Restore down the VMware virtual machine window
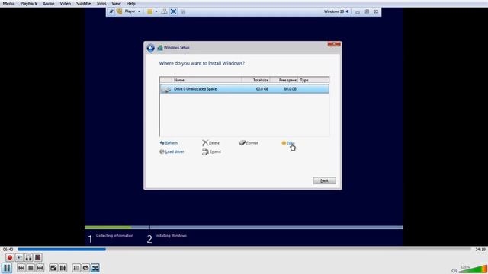 [x=367, y=12]
